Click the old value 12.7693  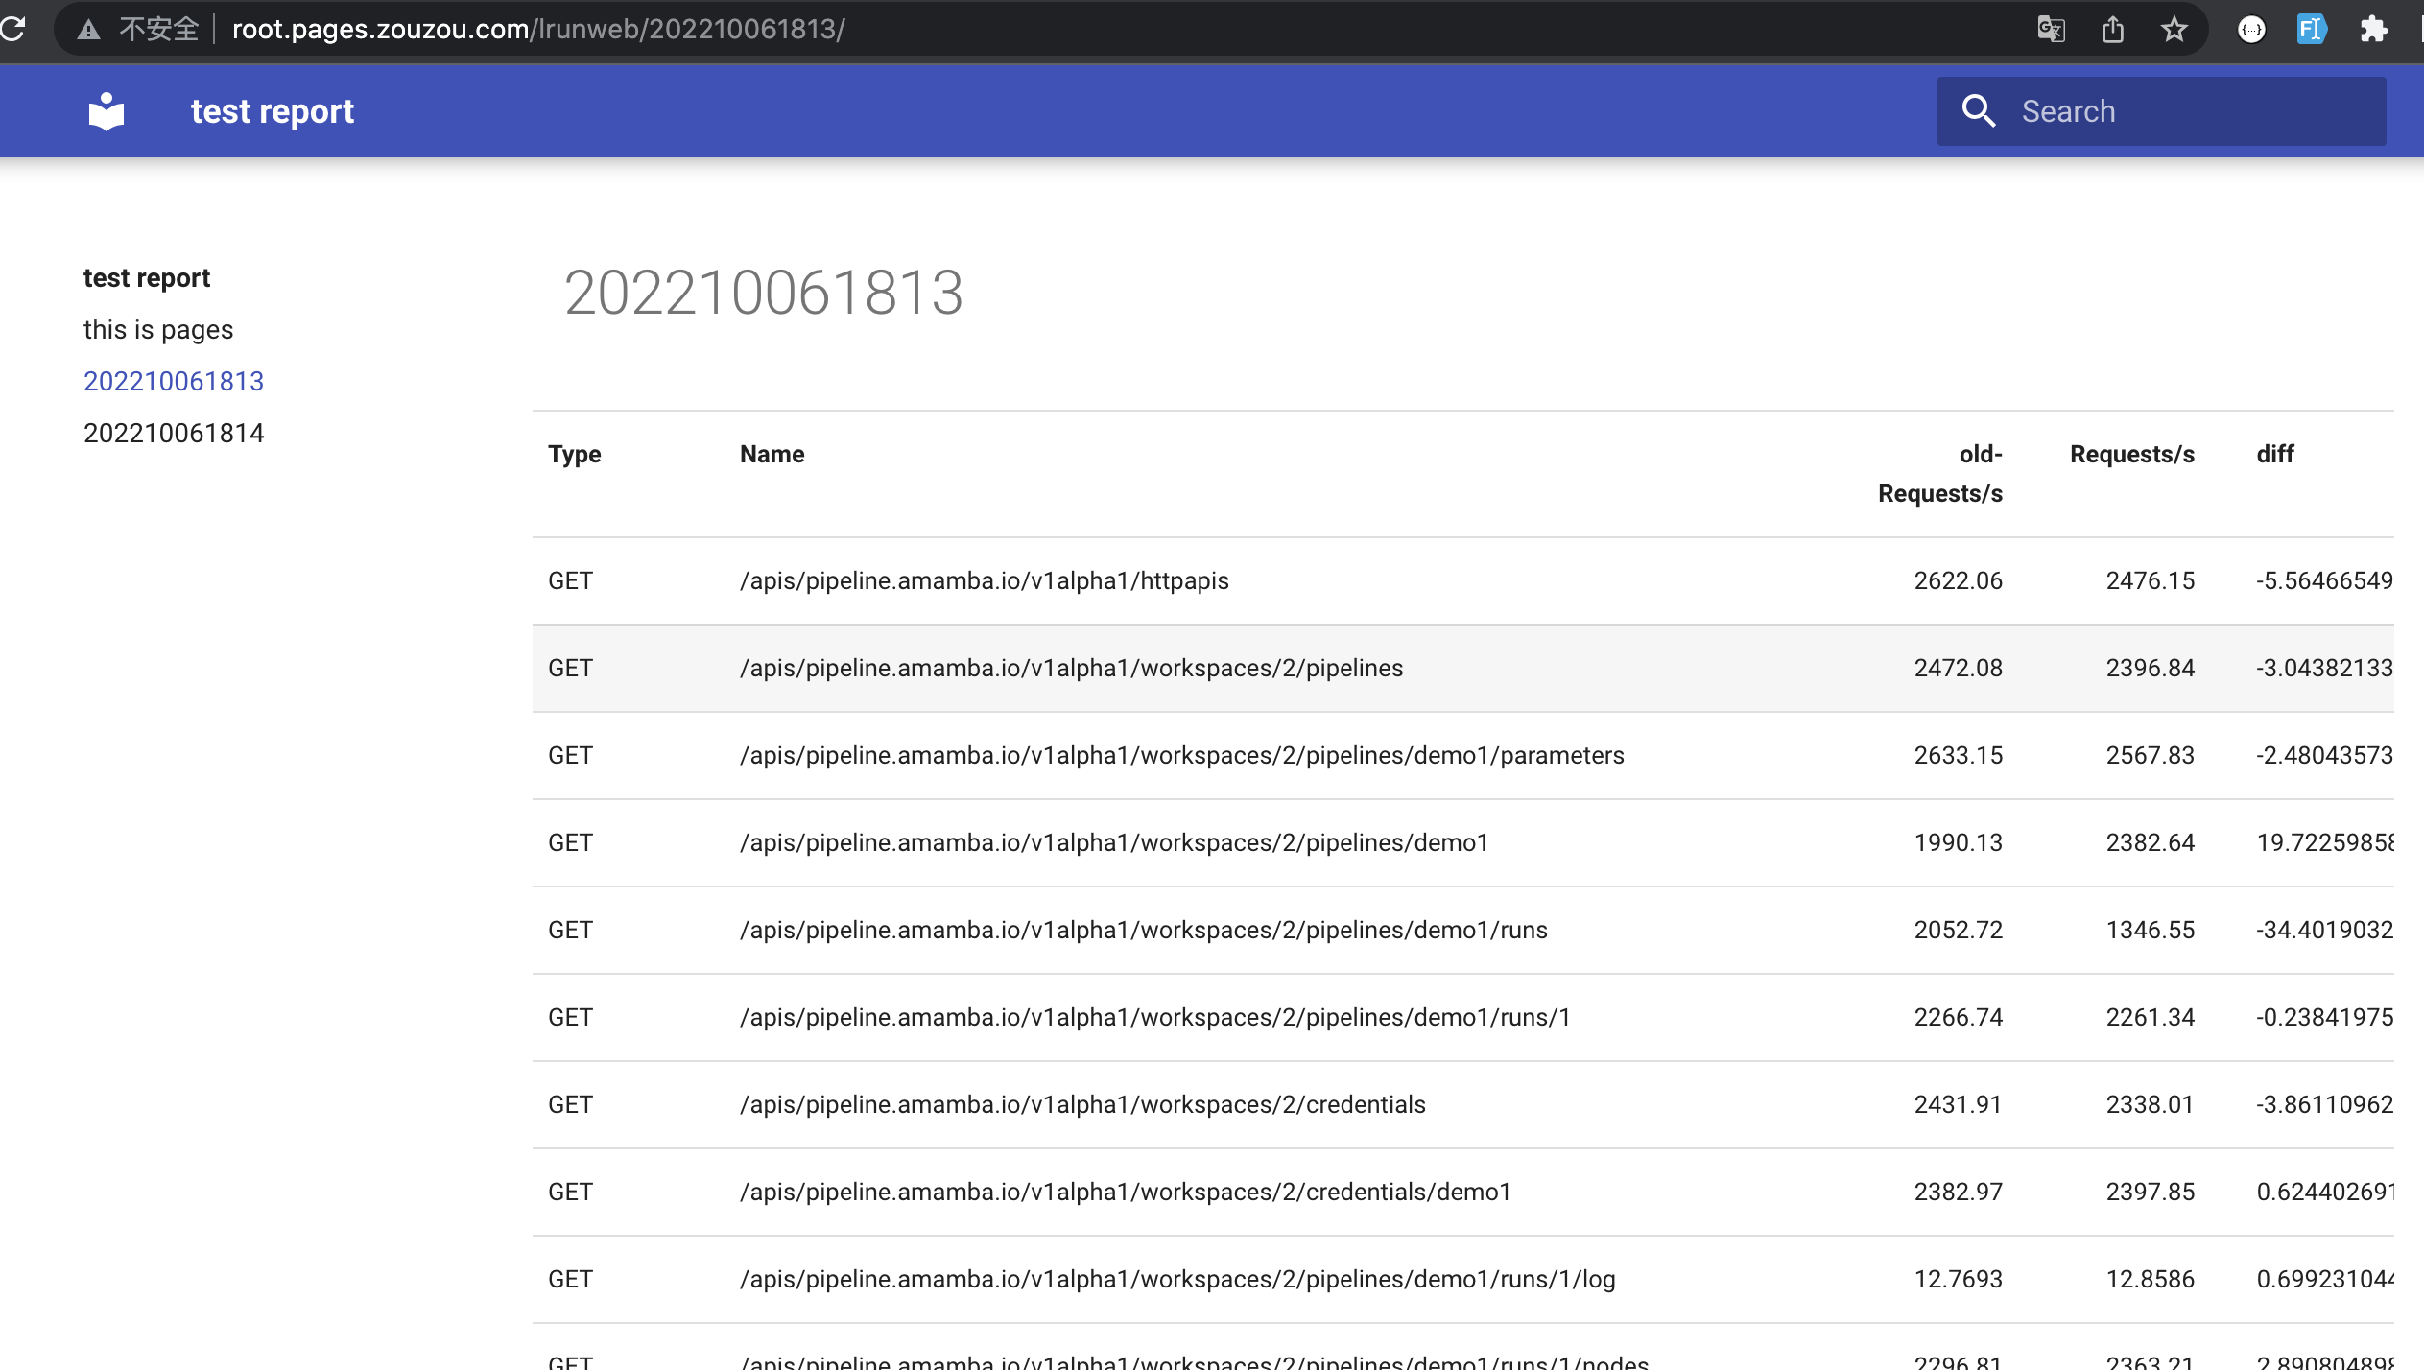tap(1958, 1279)
